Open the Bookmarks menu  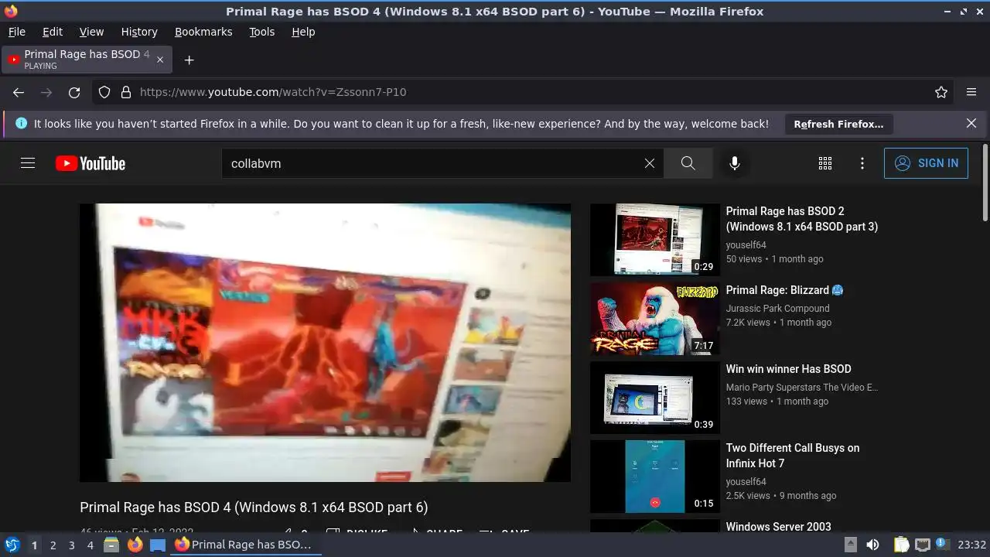tap(203, 32)
